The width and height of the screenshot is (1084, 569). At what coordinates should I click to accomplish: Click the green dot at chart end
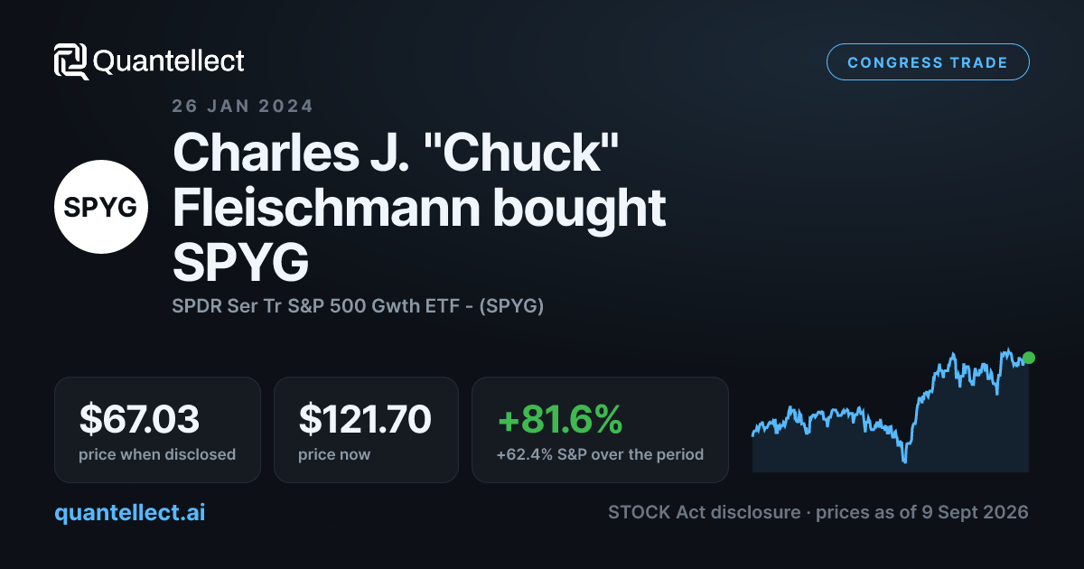point(1028,358)
